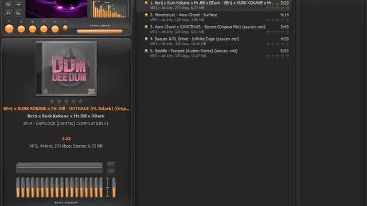Stop playback with the orange stop button

point(33,29)
